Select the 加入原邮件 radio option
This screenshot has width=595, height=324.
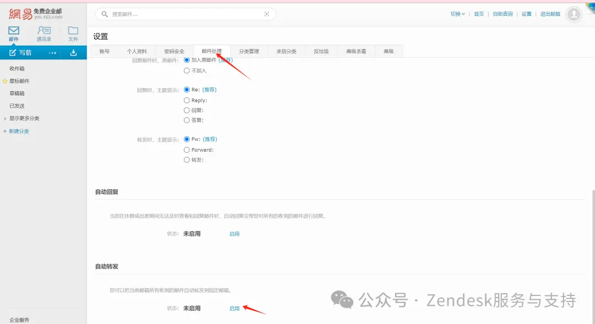click(187, 62)
